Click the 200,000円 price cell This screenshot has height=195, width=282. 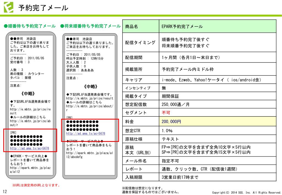coord(217,121)
